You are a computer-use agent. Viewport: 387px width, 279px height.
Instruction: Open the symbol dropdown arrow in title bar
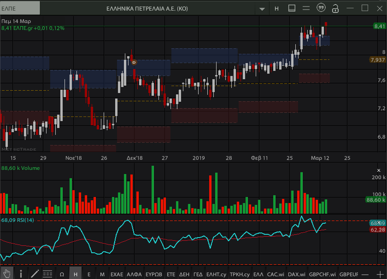[262, 9]
